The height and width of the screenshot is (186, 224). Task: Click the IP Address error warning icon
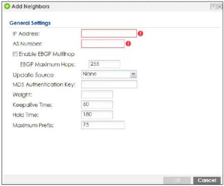pos(140,34)
